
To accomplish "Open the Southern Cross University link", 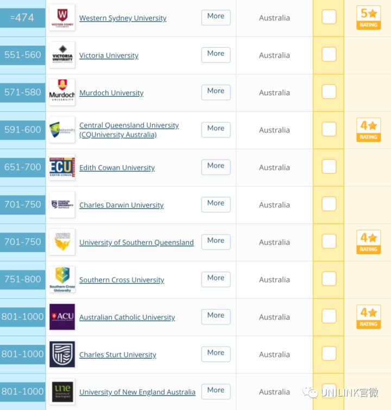I will point(122,280).
